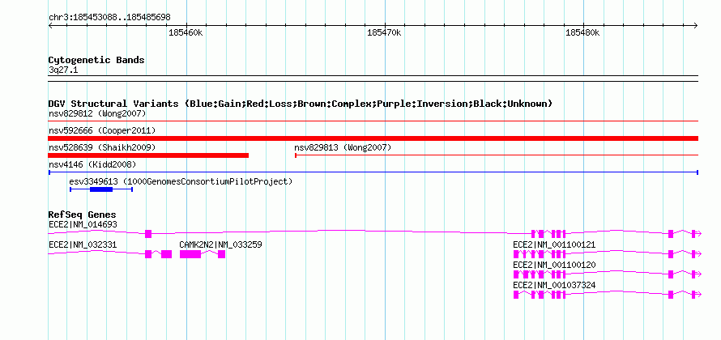Select the 3q27.1 cytogenetic band bar

373,79
